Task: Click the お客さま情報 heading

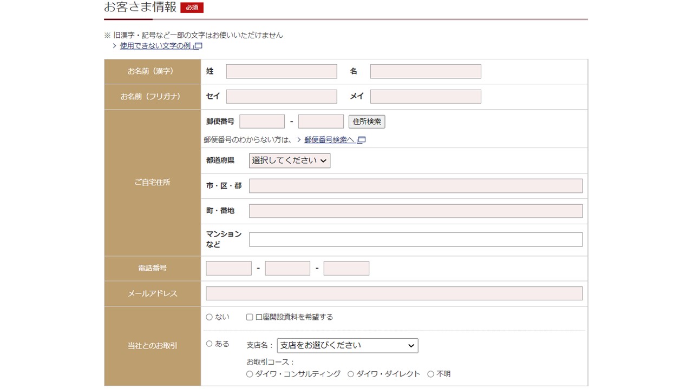Action: [x=140, y=7]
